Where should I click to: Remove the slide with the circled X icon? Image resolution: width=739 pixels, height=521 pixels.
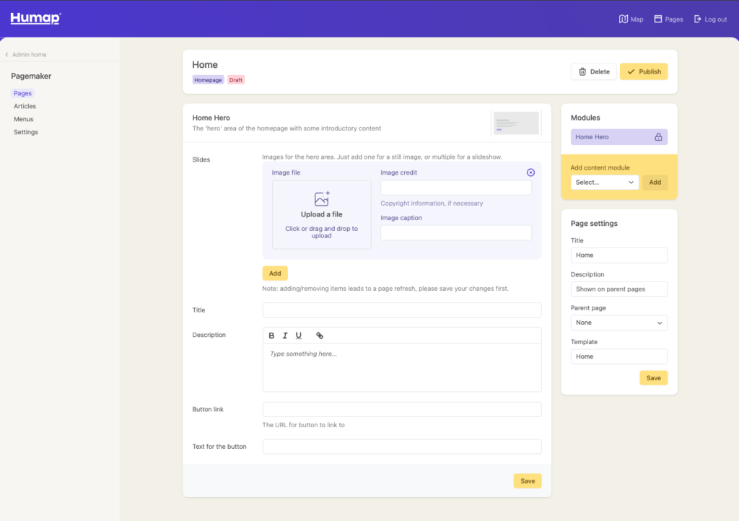(531, 172)
